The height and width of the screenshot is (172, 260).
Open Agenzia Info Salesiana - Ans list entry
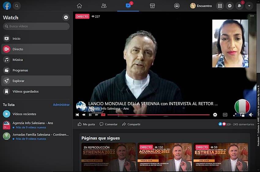coord(36,125)
